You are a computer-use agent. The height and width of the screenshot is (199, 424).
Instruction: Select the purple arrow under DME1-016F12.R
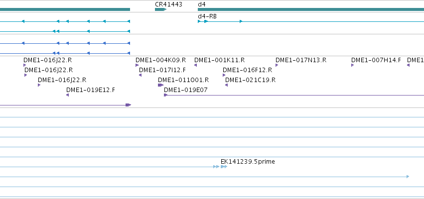coord(224,75)
